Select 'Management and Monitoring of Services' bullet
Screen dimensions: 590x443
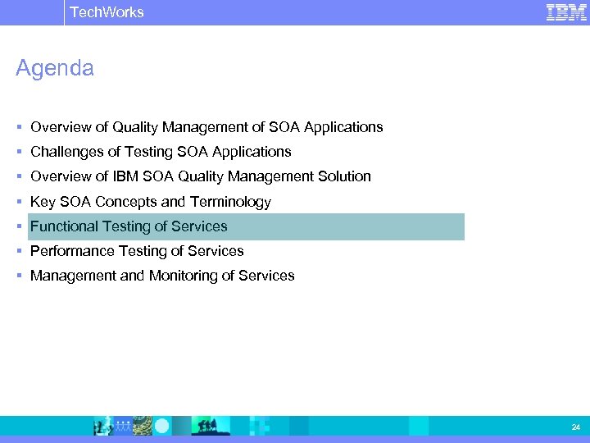pyautogui.click(x=162, y=276)
